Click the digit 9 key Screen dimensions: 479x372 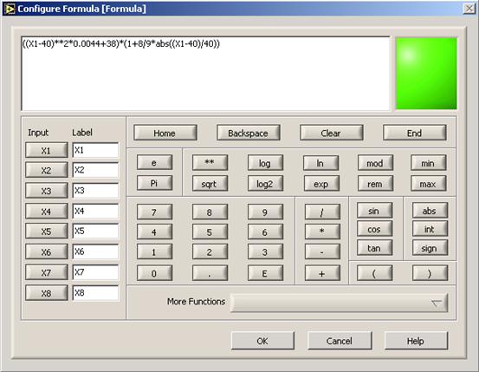[x=265, y=212]
